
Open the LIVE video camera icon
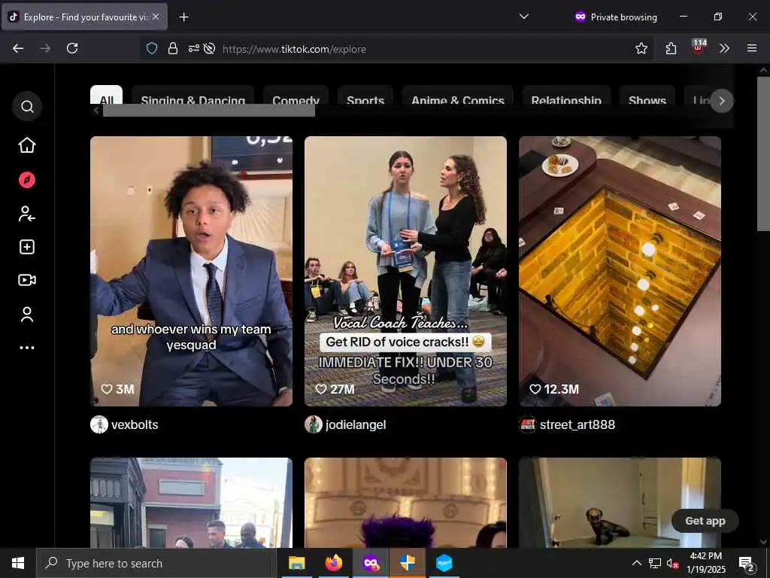pos(27,280)
